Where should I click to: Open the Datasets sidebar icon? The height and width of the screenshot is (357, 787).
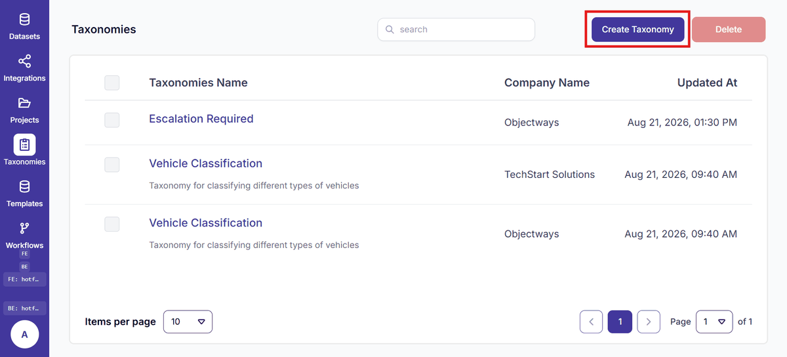[x=24, y=20]
